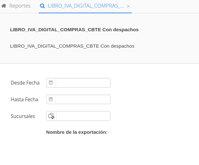Close the LIBRO_IVA_DIGITAL_COMPRAS tab

pyautogui.click(x=128, y=6)
